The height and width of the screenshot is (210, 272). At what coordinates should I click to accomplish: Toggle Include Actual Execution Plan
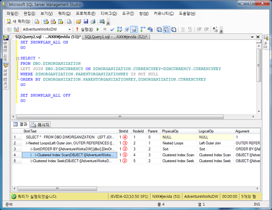(143, 29)
